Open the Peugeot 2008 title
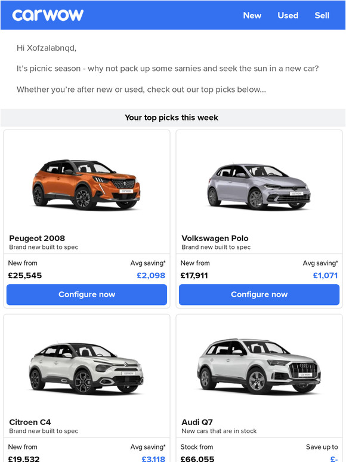 coord(37,238)
